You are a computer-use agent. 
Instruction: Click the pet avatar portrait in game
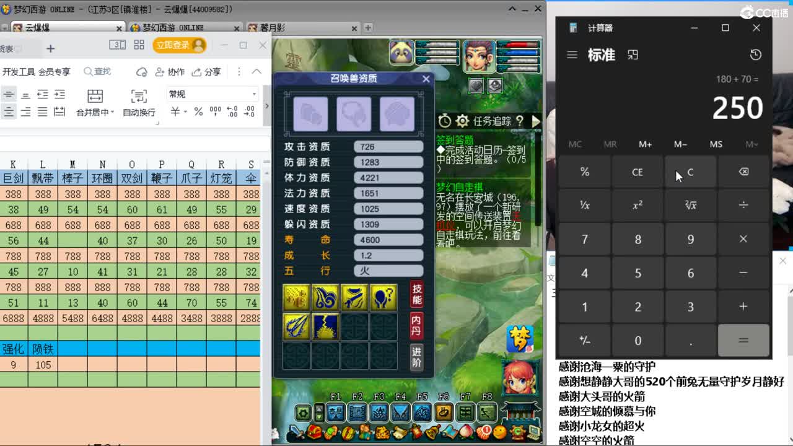401,53
